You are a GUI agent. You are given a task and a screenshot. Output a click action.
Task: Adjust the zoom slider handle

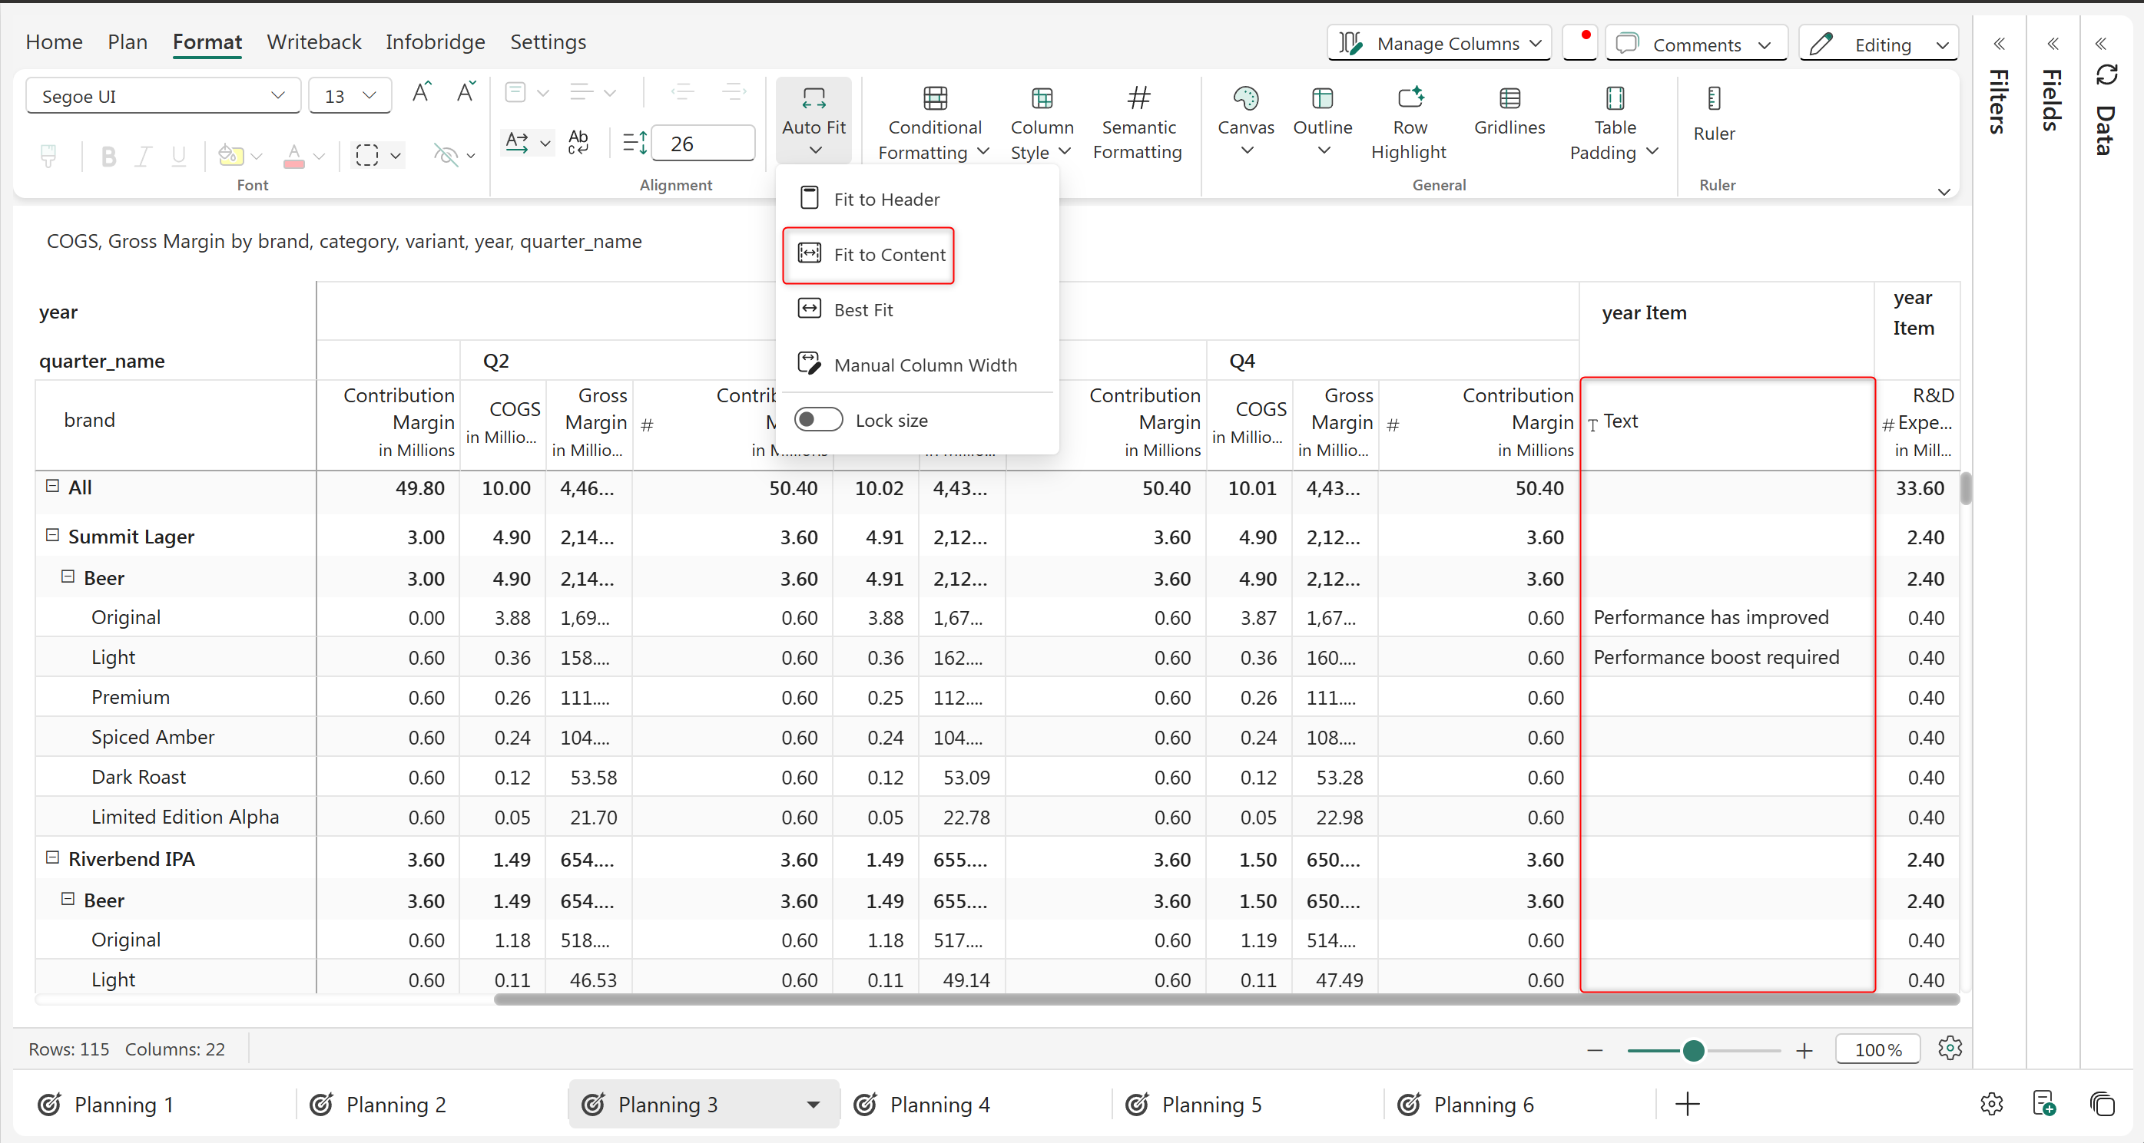click(1693, 1050)
